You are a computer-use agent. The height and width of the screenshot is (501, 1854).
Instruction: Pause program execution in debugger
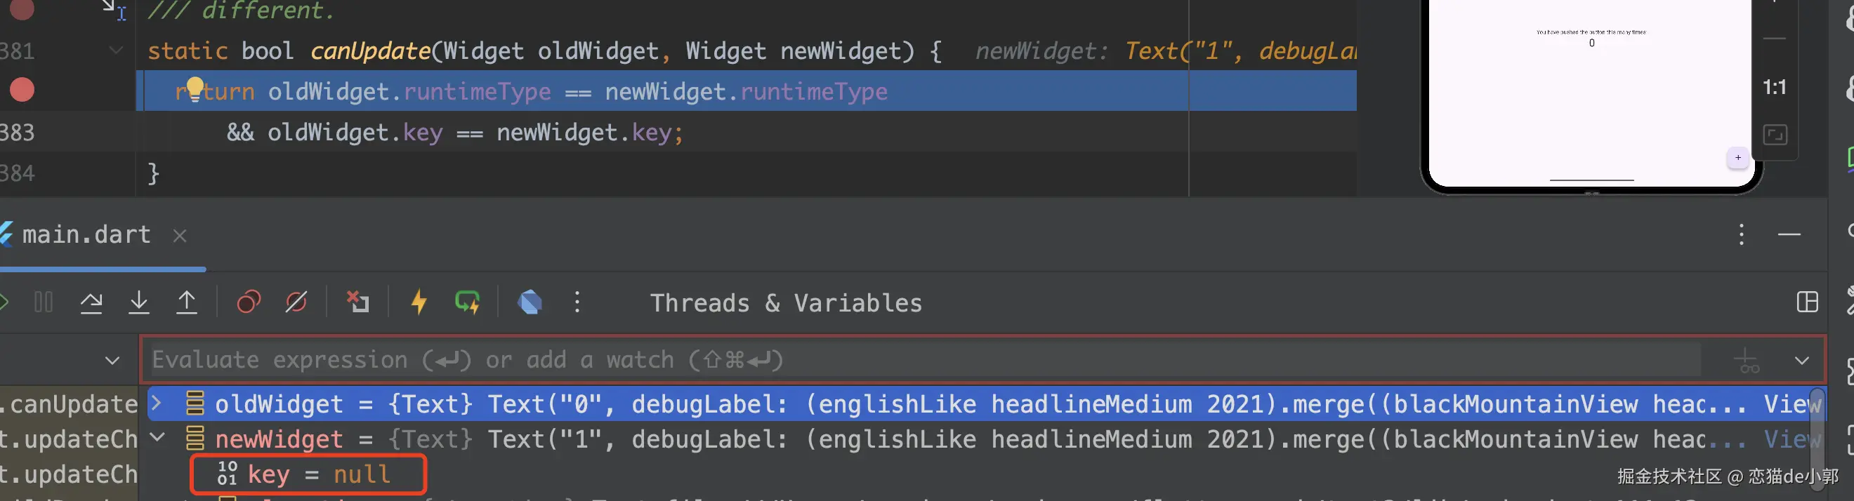click(x=43, y=302)
